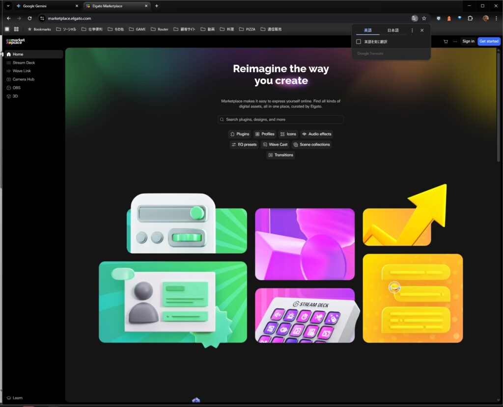Open translate popup three-dot options menu
The height and width of the screenshot is (407, 503).
(412, 30)
